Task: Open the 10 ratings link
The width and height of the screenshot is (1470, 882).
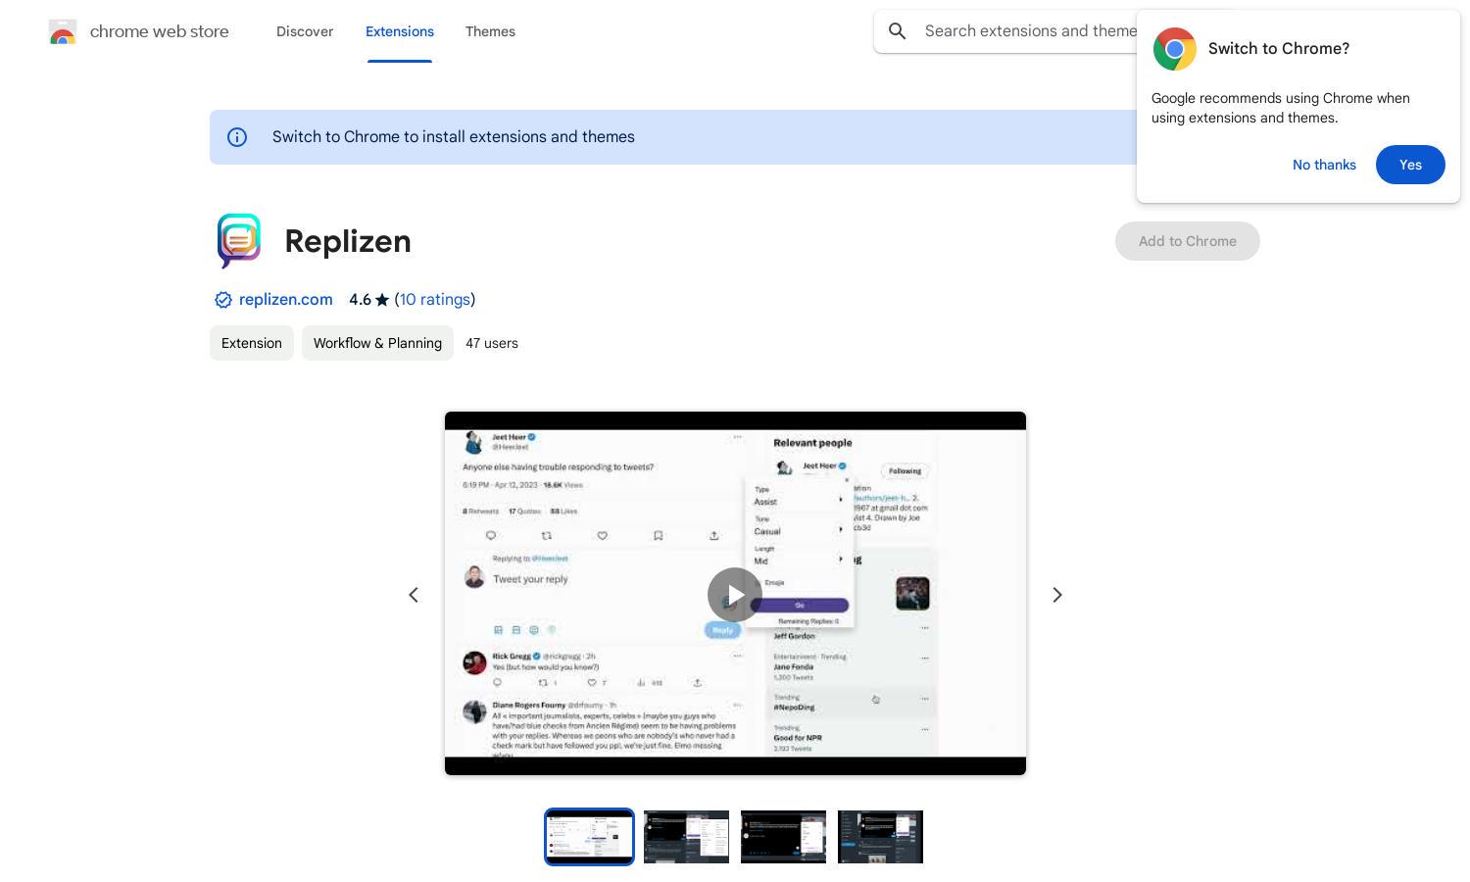Action: [x=435, y=300]
